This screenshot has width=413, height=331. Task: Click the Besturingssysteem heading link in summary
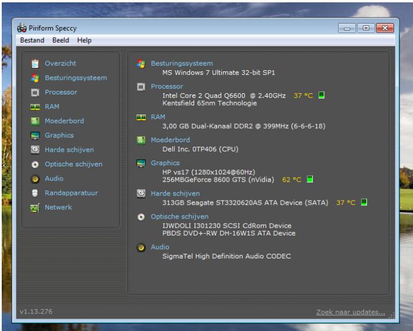tap(182, 64)
